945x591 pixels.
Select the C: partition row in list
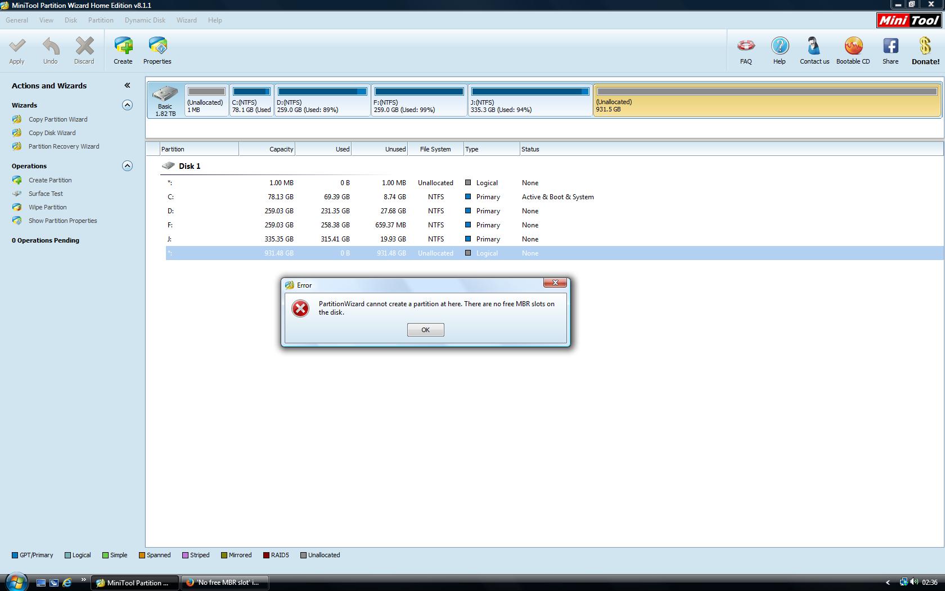coord(554,197)
